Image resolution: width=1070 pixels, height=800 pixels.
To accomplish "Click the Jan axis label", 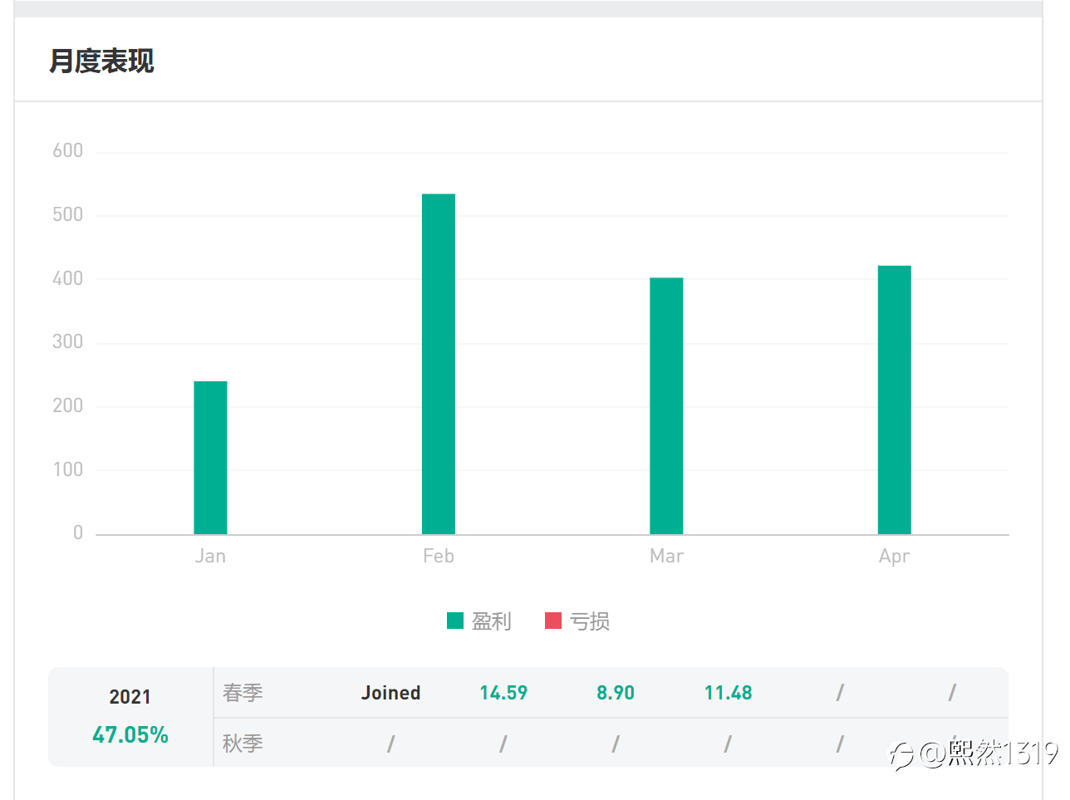I will pyautogui.click(x=210, y=556).
